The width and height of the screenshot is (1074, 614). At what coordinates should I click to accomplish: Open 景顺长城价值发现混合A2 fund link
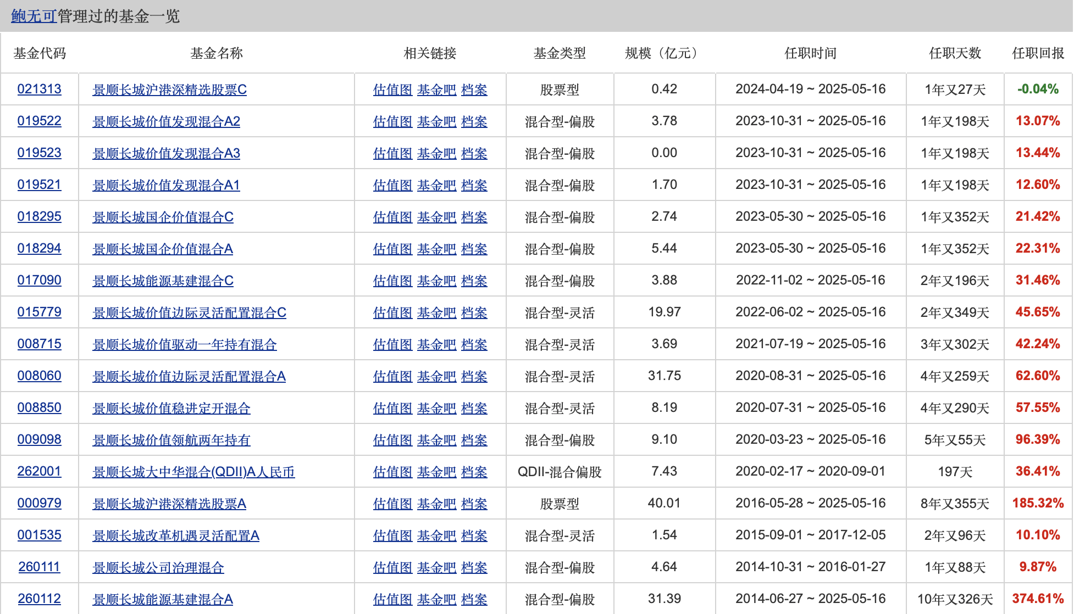pyautogui.click(x=167, y=121)
